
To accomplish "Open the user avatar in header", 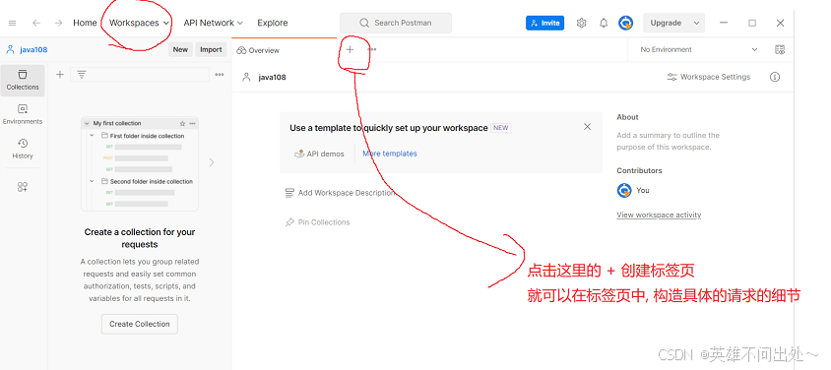I will point(626,23).
